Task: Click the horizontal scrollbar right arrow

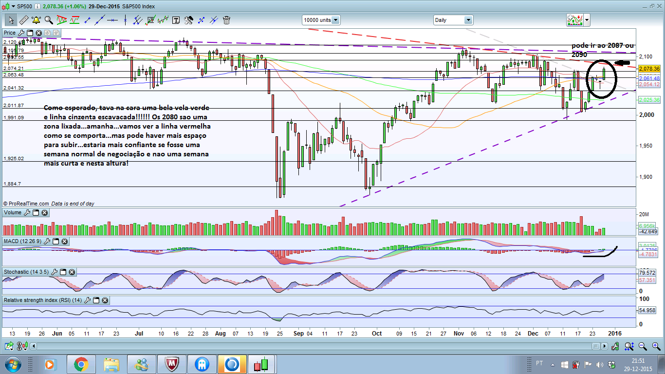Action: [x=605, y=346]
